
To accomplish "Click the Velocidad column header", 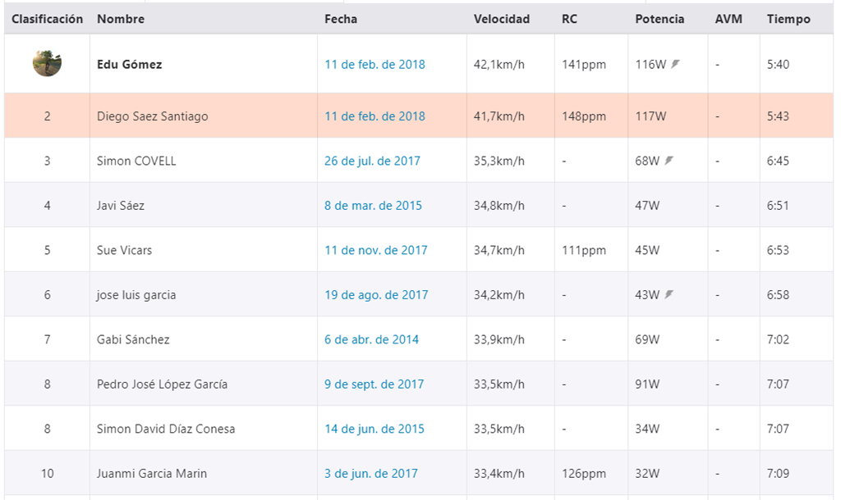I will click(x=502, y=19).
